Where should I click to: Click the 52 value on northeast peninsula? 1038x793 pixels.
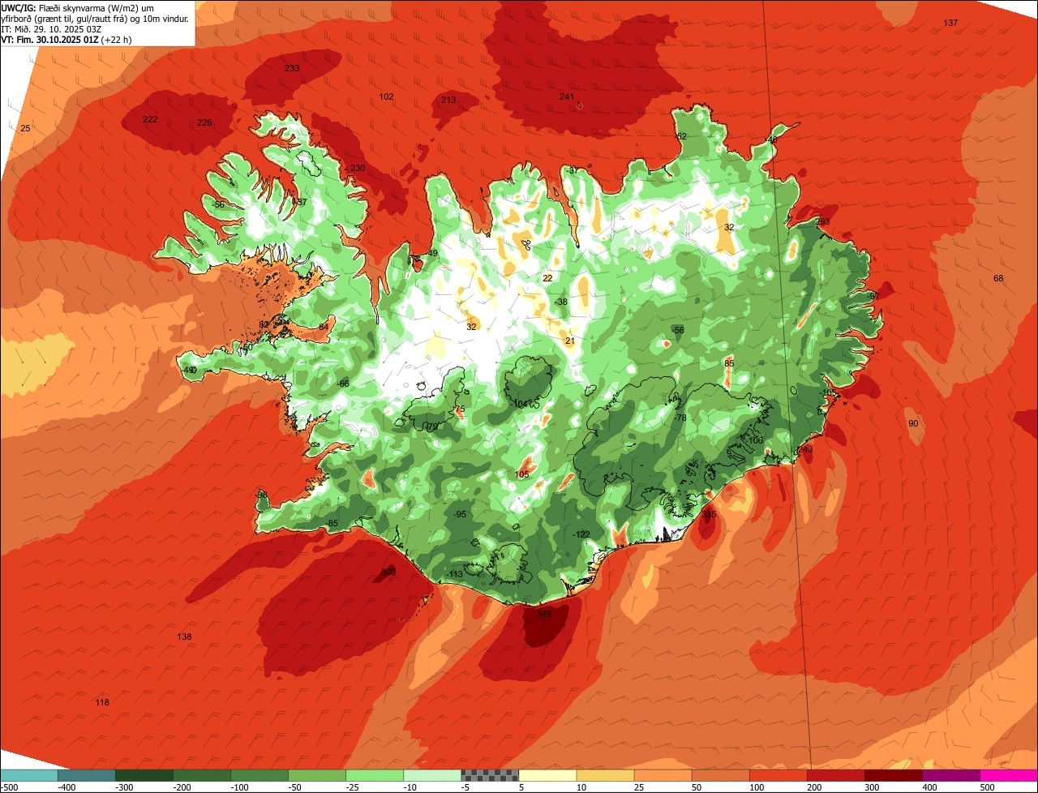pos(681,136)
